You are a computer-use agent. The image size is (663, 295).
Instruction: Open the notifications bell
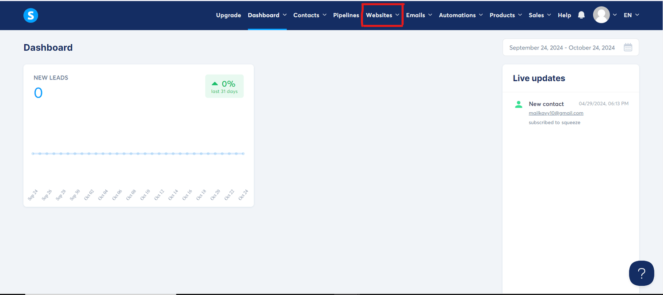(x=581, y=15)
